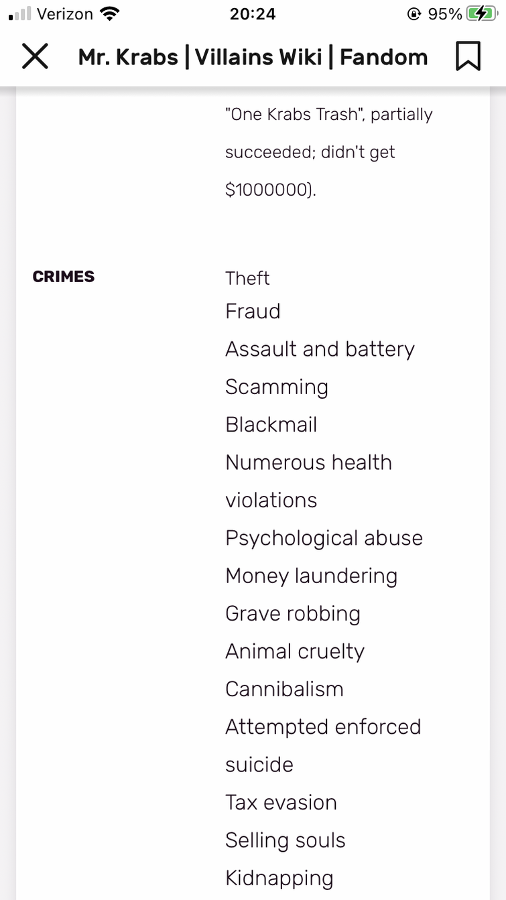506x900 pixels.
Task: Tap the Wi-Fi status icon
Action: (x=109, y=13)
